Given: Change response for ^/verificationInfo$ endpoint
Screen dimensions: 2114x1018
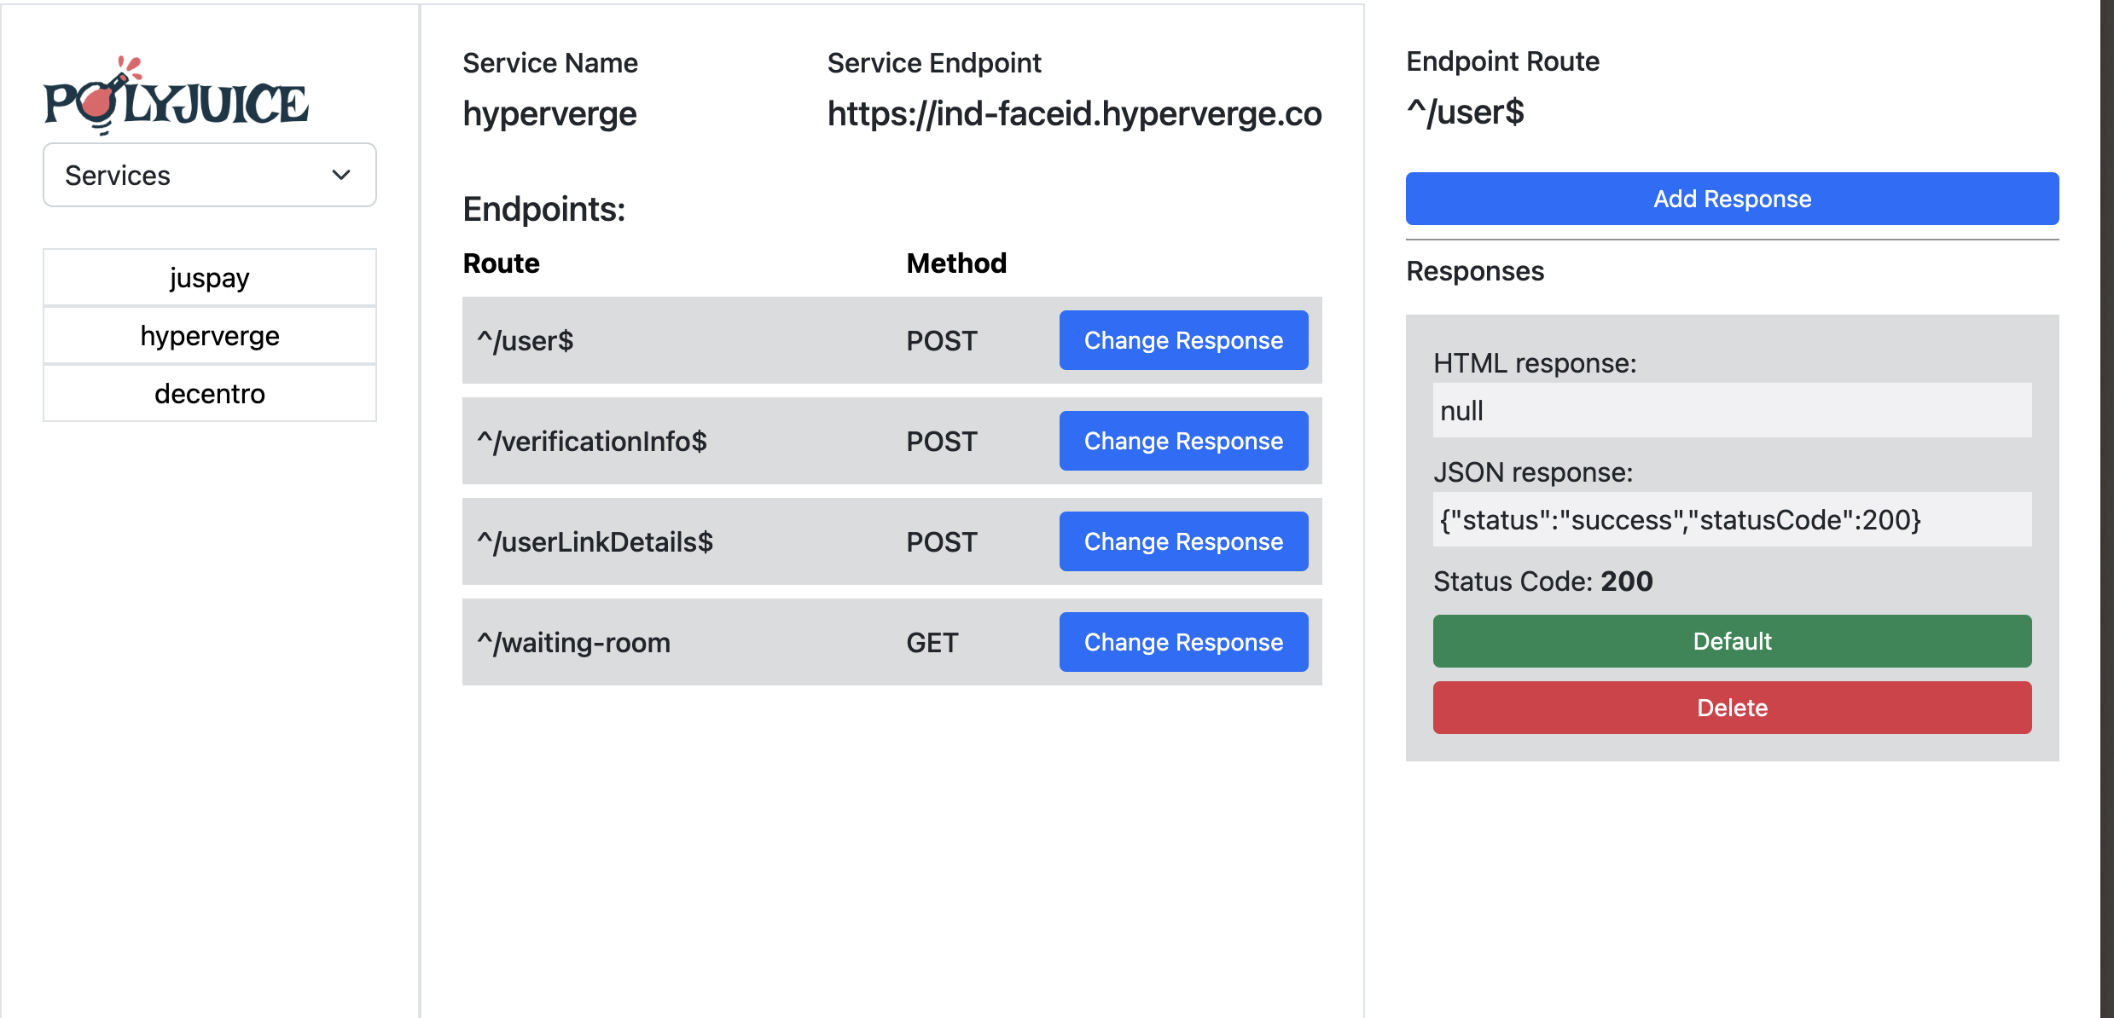Looking at the screenshot, I should click(1183, 441).
